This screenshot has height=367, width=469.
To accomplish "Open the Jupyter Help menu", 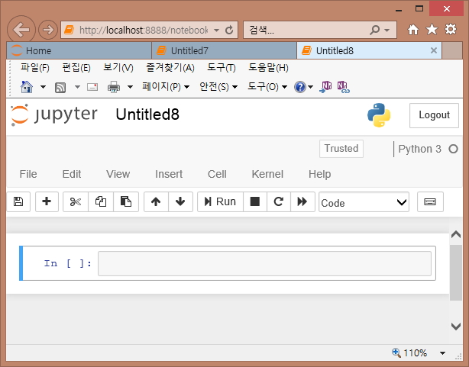I will (320, 174).
